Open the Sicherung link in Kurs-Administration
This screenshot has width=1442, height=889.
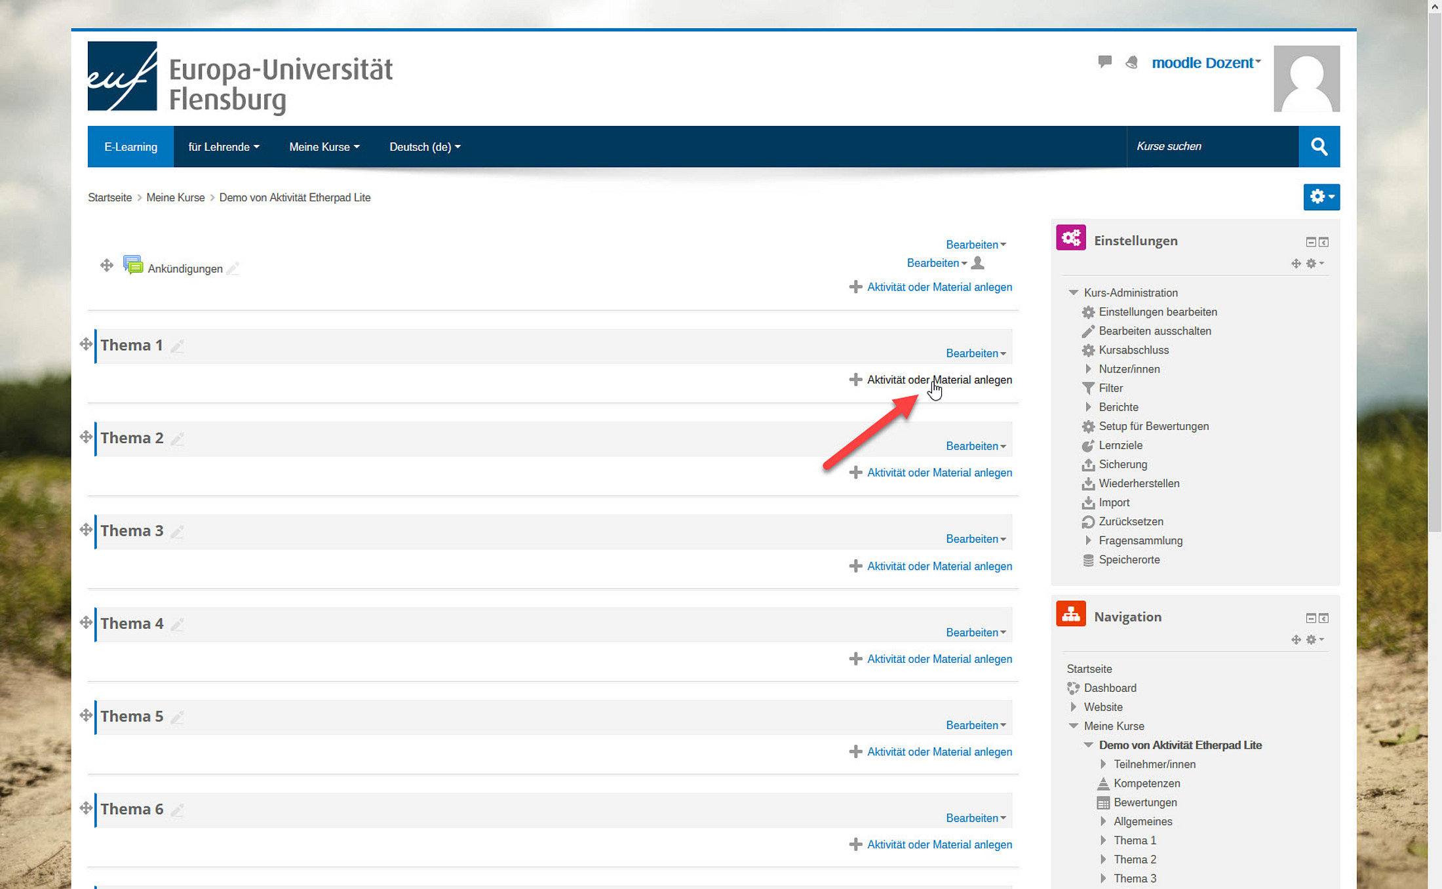coord(1123,464)
